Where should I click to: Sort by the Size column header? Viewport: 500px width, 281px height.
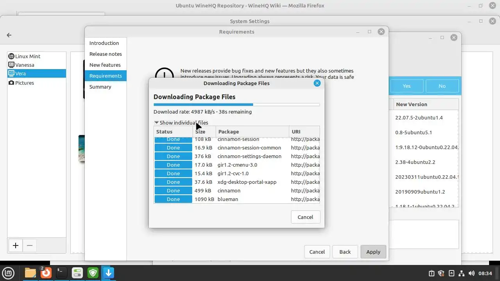coord(204,132)
